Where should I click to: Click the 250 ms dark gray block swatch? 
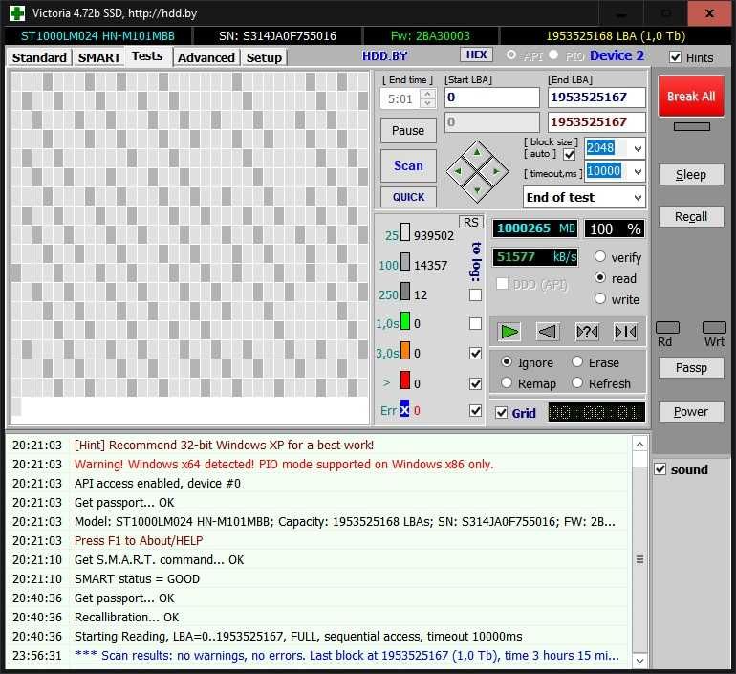tap(404, 292)
